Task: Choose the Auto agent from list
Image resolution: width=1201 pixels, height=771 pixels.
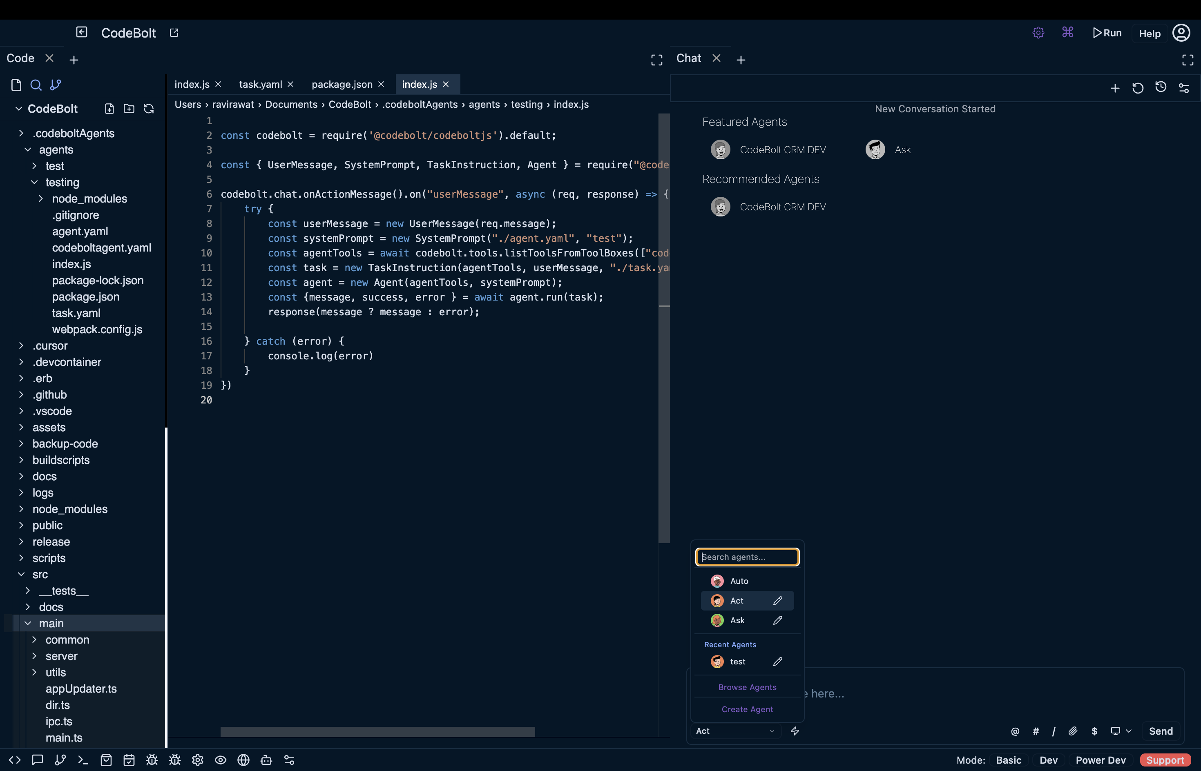Action: click(x=747, y=581)
